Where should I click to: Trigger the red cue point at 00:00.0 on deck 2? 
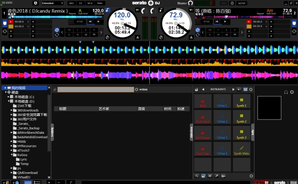249,22
